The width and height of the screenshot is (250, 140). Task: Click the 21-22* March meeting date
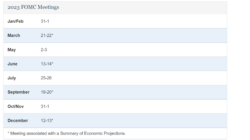pyautogui.click(x=47, y=35)
